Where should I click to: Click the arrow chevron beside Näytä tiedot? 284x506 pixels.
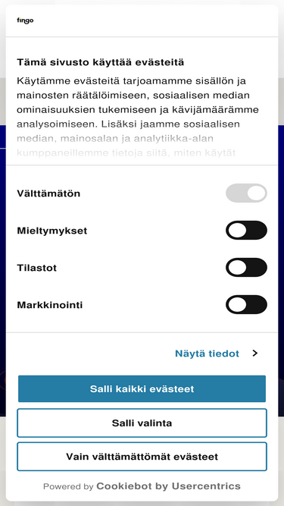click(x=255, y=354)
